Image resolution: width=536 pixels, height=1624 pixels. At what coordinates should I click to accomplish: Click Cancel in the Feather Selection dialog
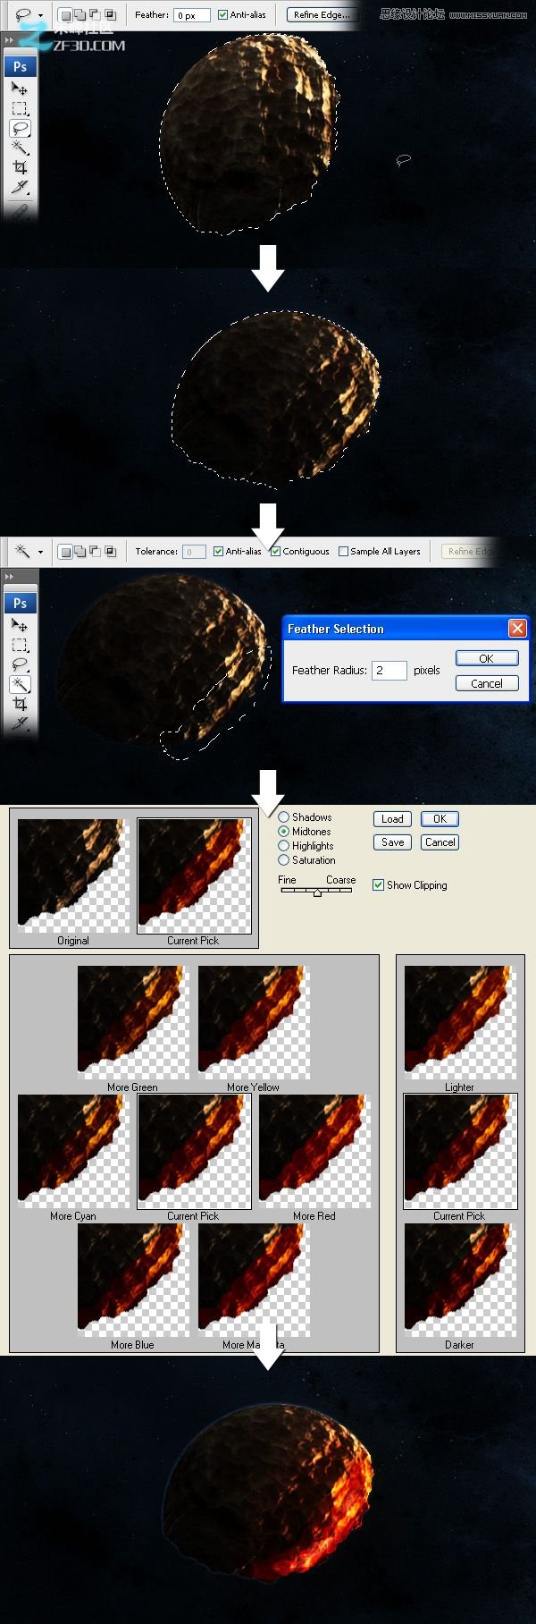[x=487, y=683]
